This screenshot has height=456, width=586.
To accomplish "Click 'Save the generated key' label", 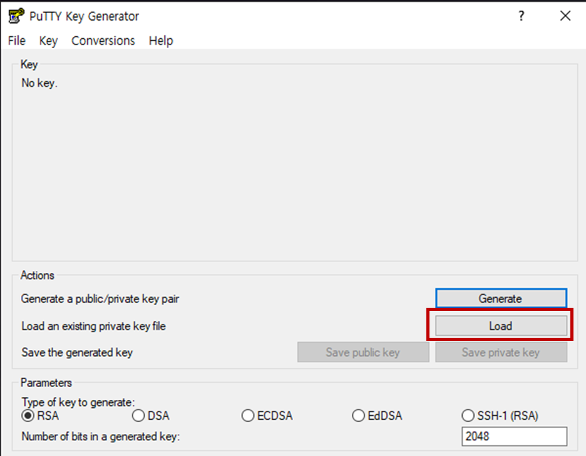I will tap(77, 352).
